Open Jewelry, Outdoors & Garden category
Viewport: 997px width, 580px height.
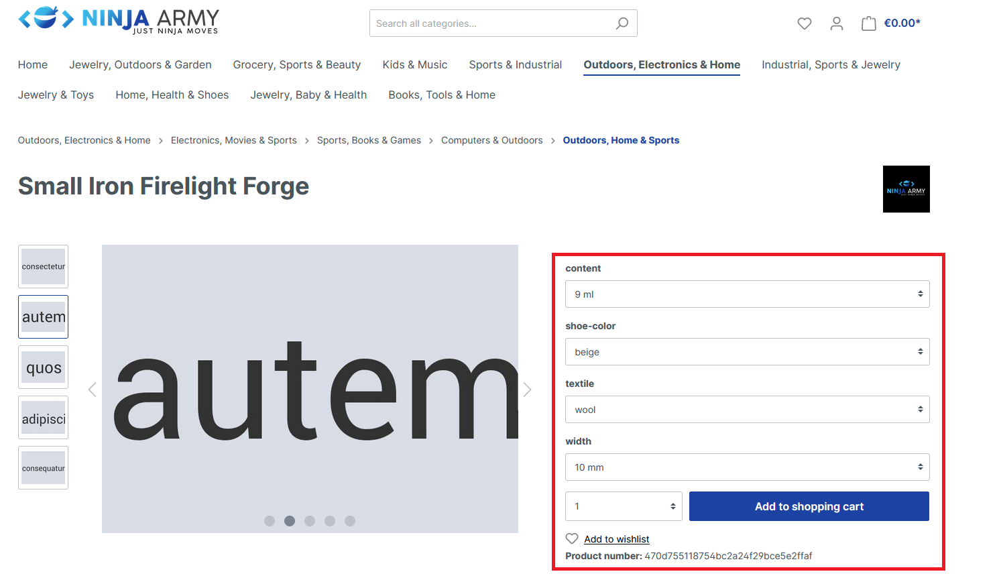(x=140, y=64)
